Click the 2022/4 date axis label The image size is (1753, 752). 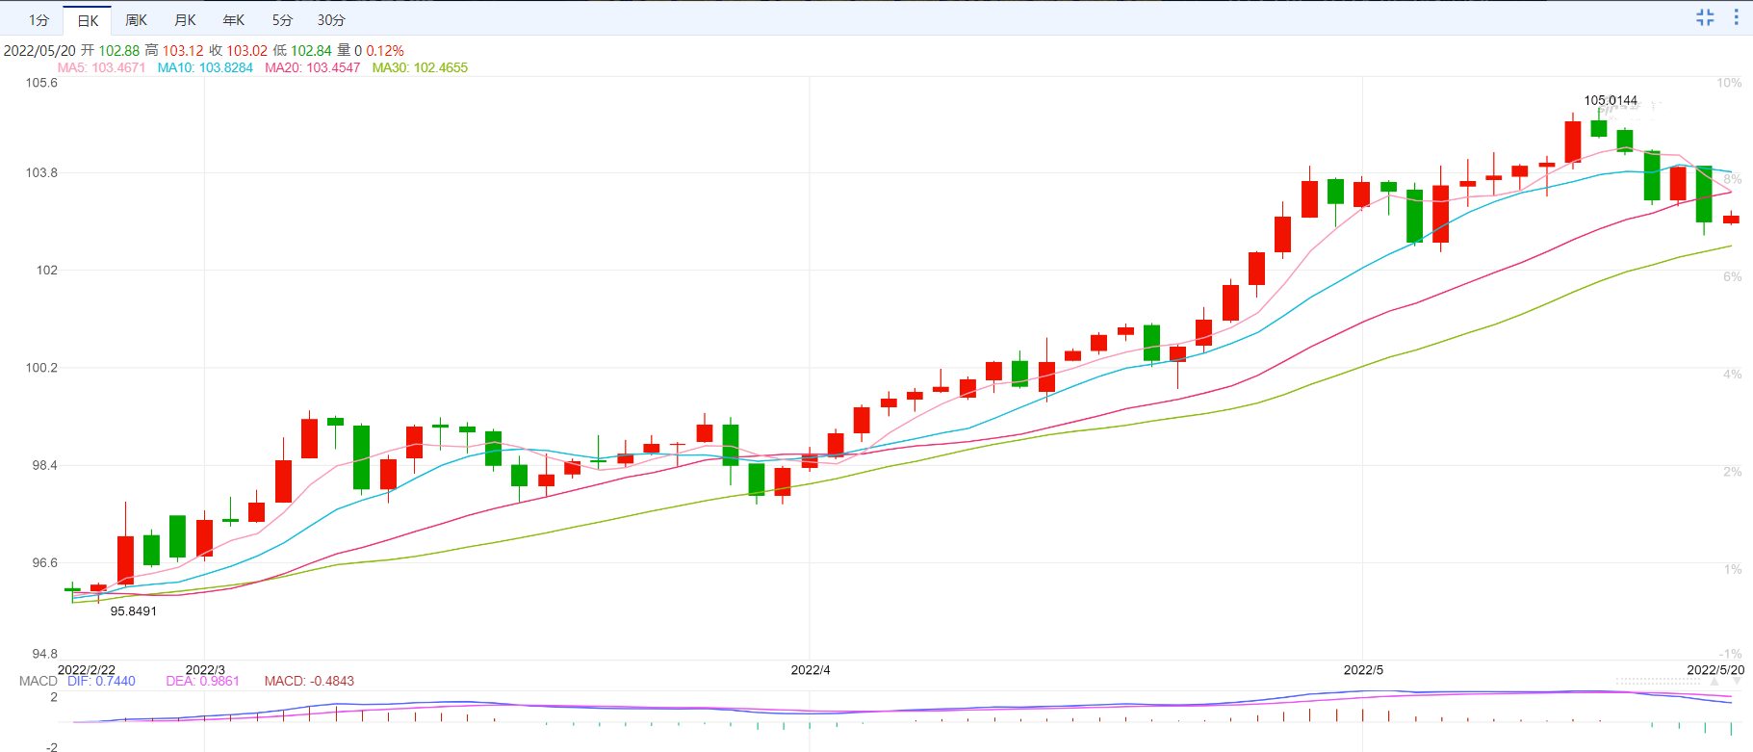click(x=811, y=669)
